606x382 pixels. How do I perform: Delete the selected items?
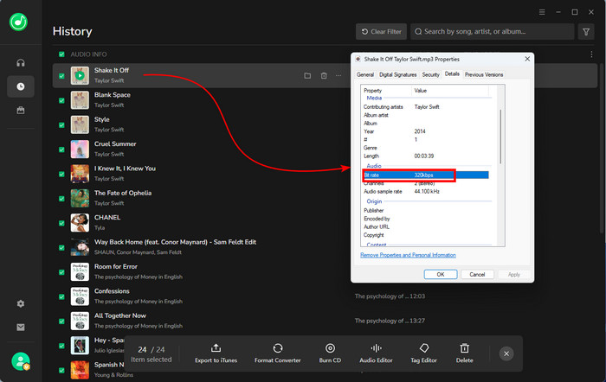click(x=465, y=353)
